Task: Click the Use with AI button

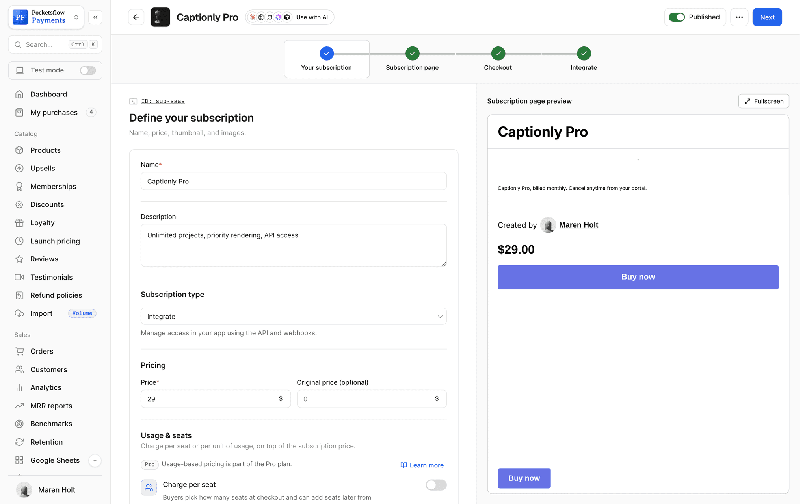Action: coord(290,17)
